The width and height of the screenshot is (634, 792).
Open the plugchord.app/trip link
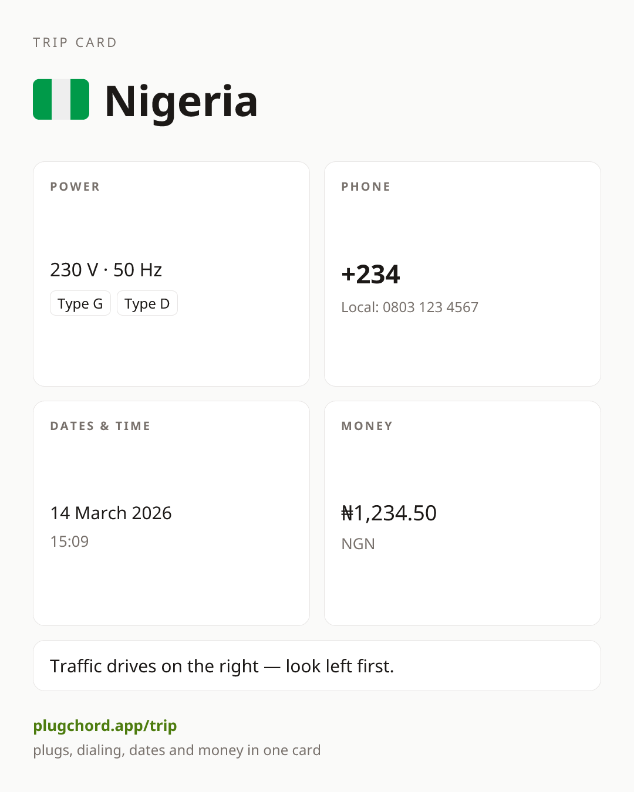point(105,726)
